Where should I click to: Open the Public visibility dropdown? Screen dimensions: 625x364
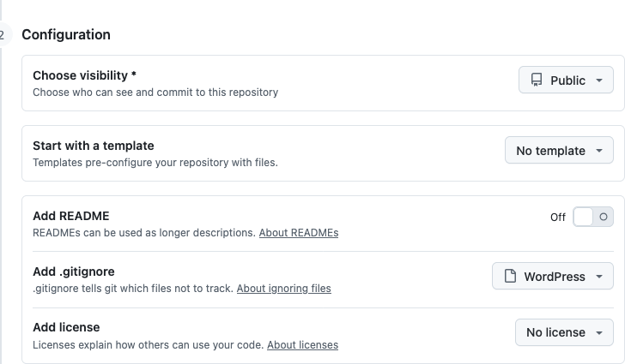pos(566,81)
